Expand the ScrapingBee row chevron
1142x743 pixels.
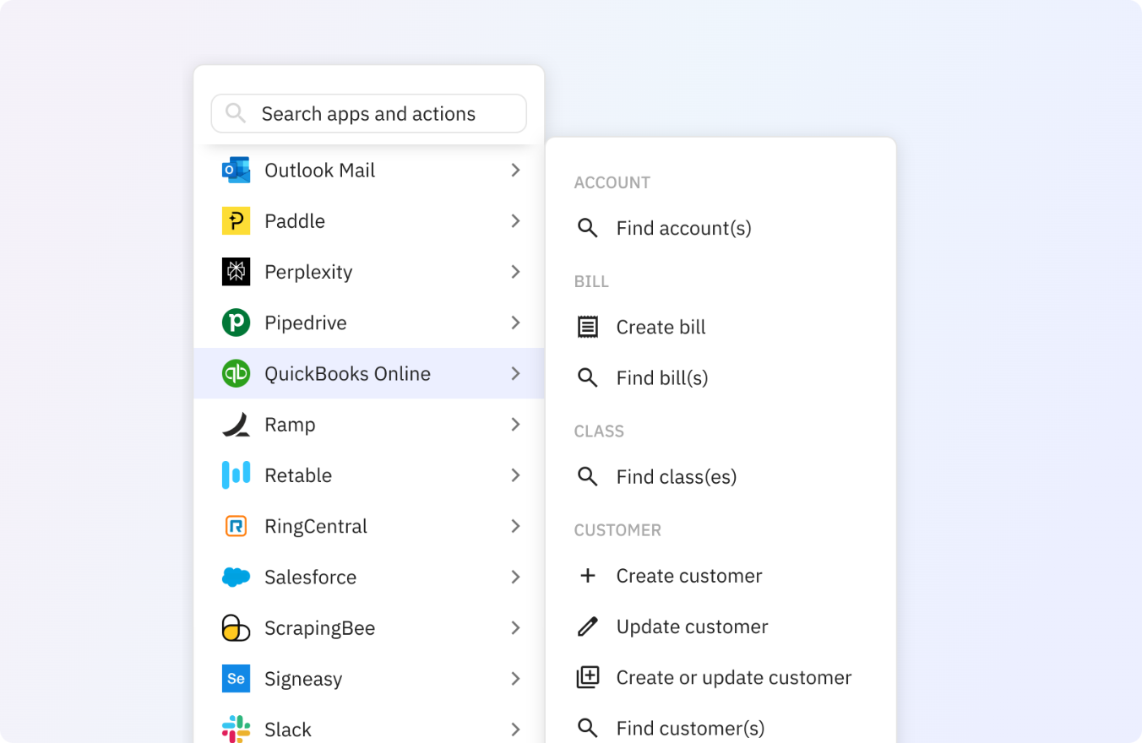pos(515,627)
